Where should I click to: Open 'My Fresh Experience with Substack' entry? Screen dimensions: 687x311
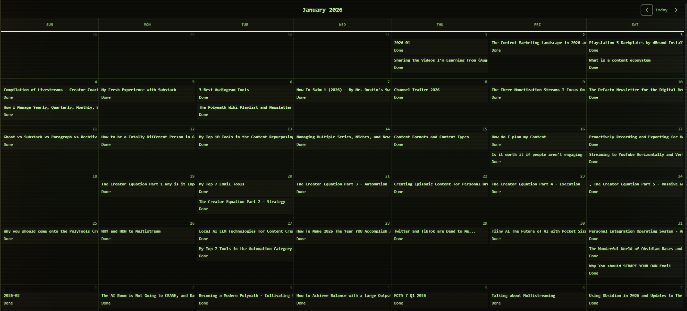(138, 90)
